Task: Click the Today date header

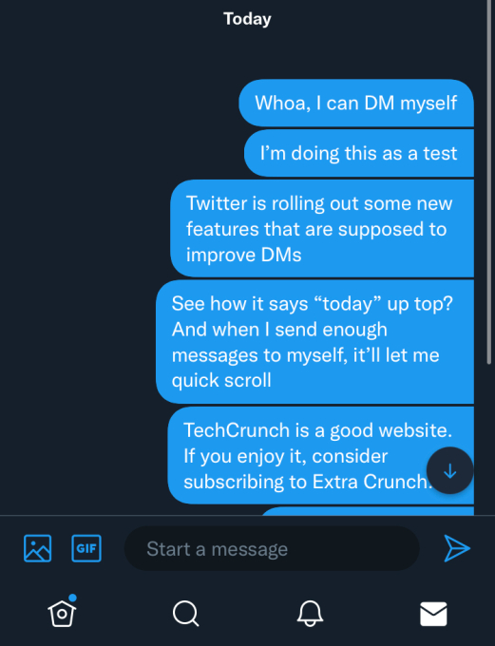Action: pyautogui.click(x=247, y=19)
